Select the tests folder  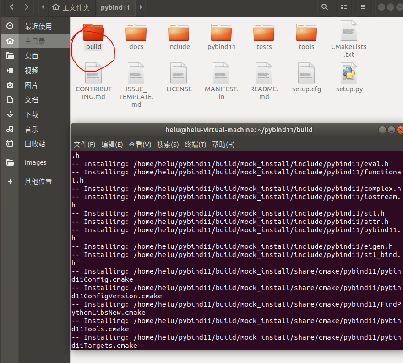tap(264, 37)
